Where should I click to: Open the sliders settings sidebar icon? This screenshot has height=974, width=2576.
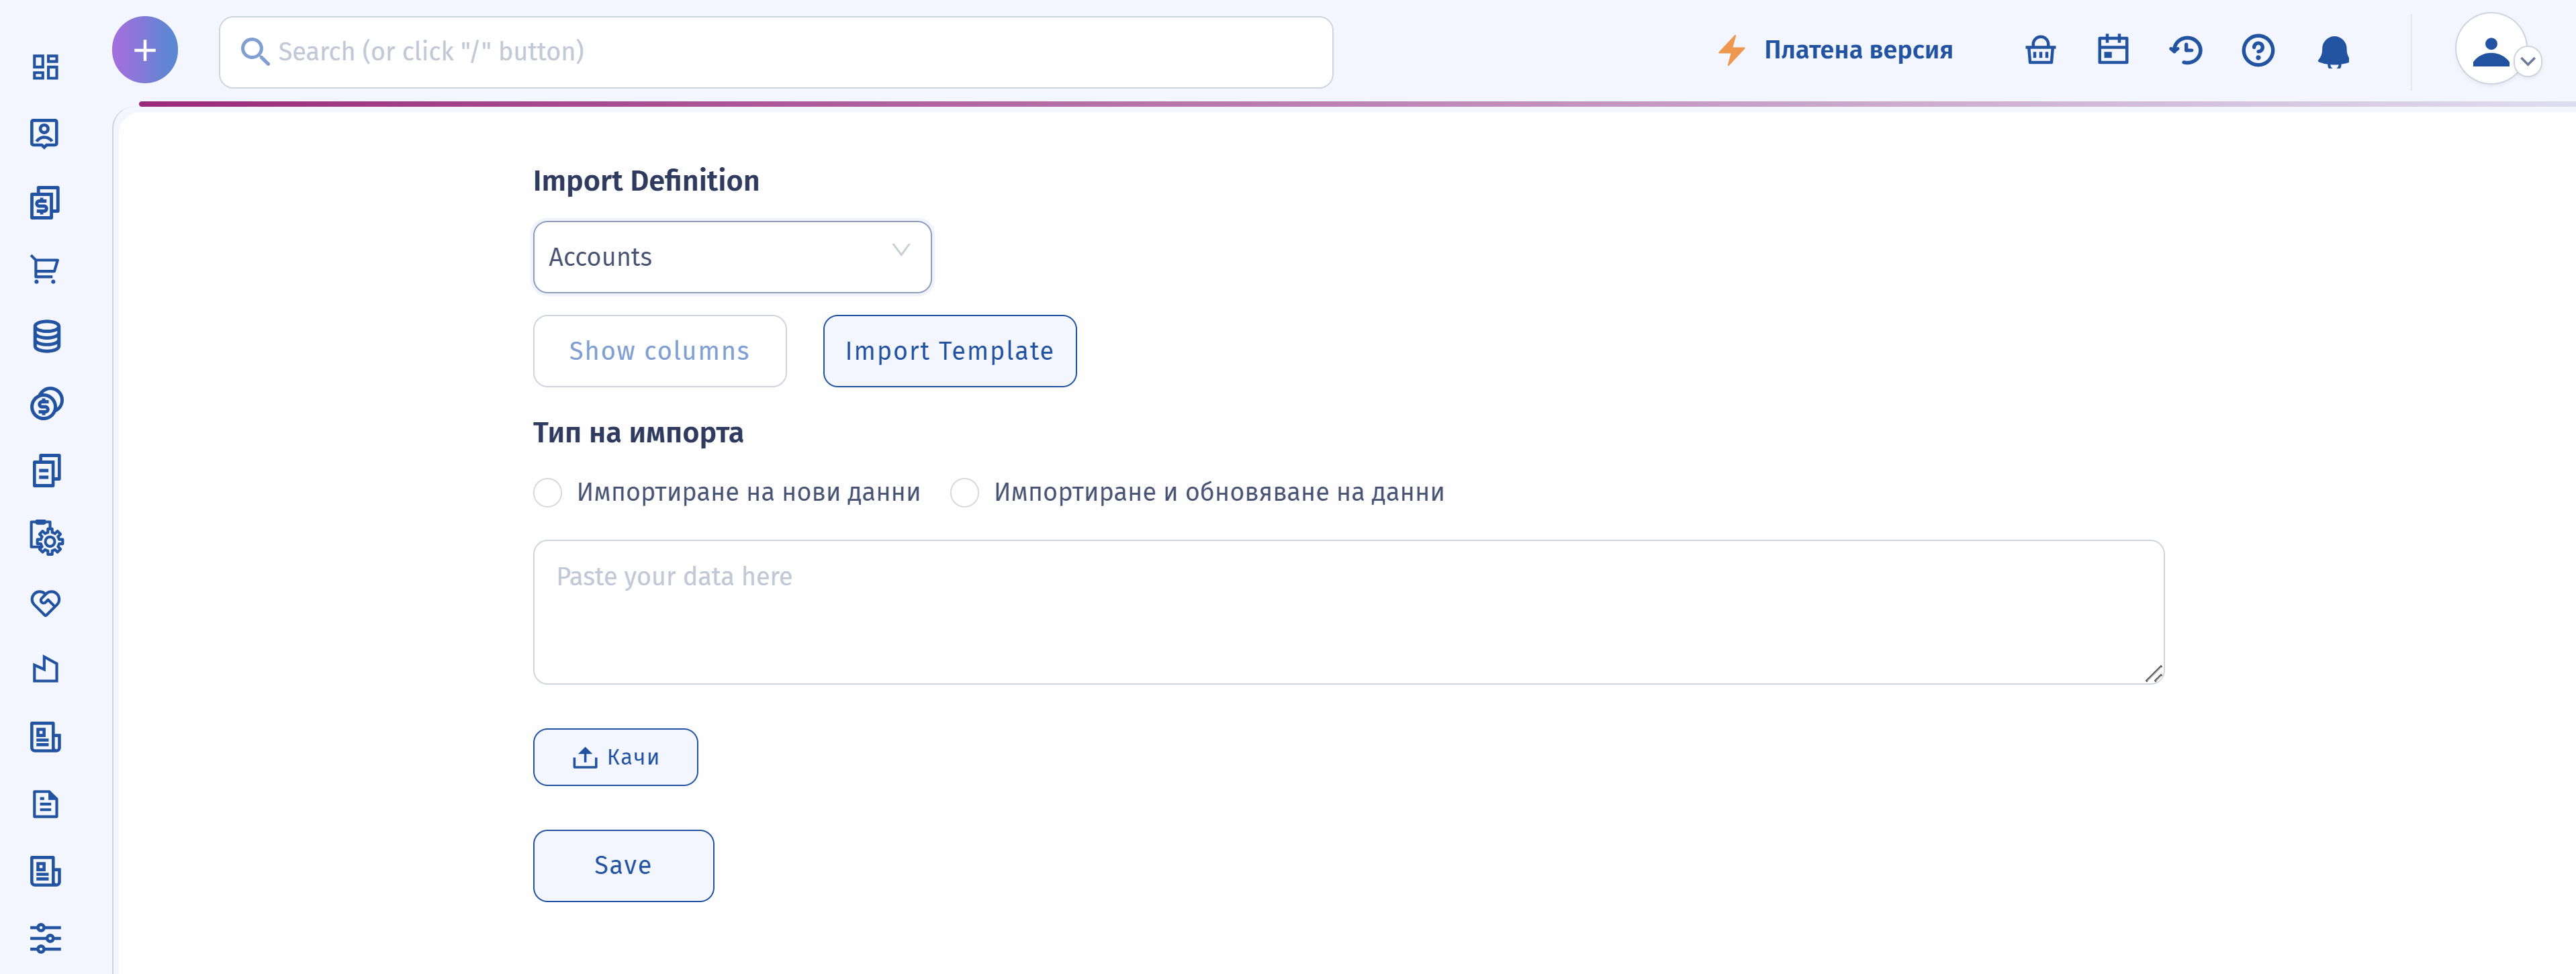pyautogui.click(x=46, y=938)
